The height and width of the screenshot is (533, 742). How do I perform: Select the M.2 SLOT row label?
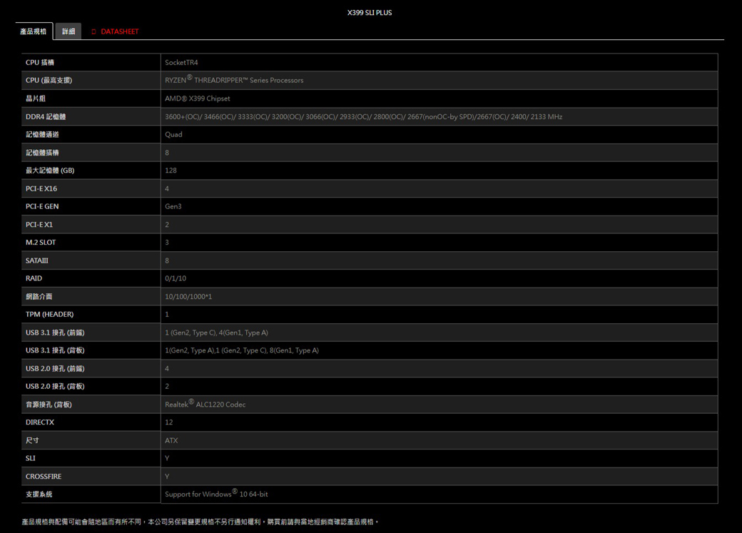(41, 243)
